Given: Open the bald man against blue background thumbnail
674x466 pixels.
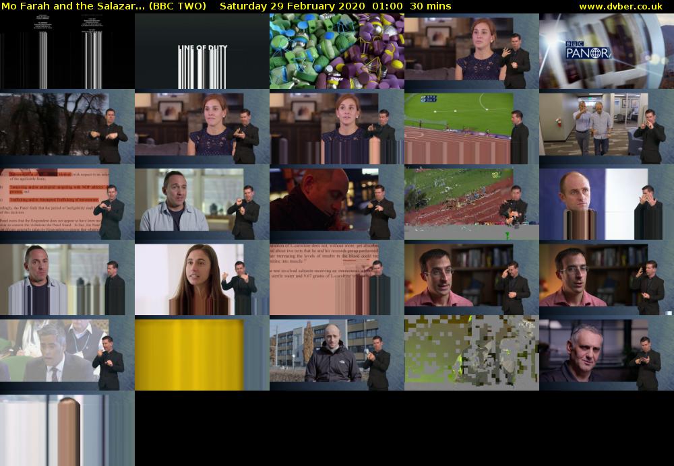Looking at the screenshot, I should 607,202.
